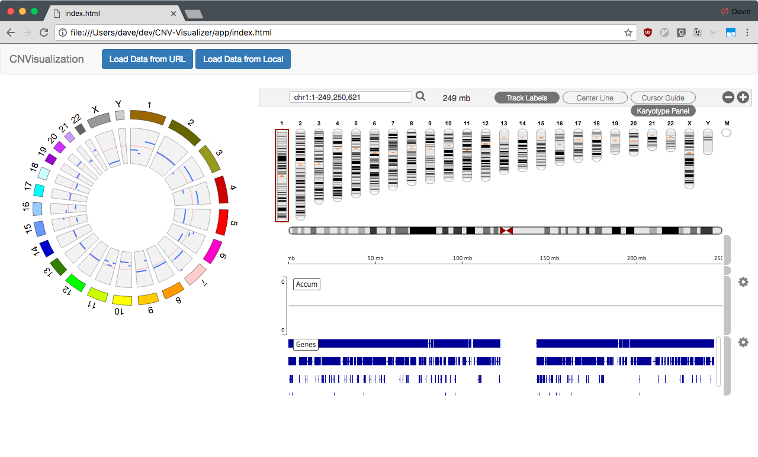Reload the page with refresh icon
Screen dimensions: 758x457
[43, 33]
